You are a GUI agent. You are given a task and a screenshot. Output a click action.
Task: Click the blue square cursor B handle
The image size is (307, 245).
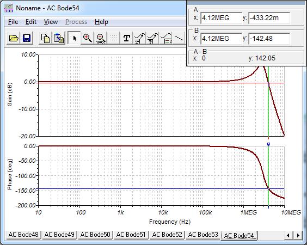269,144
